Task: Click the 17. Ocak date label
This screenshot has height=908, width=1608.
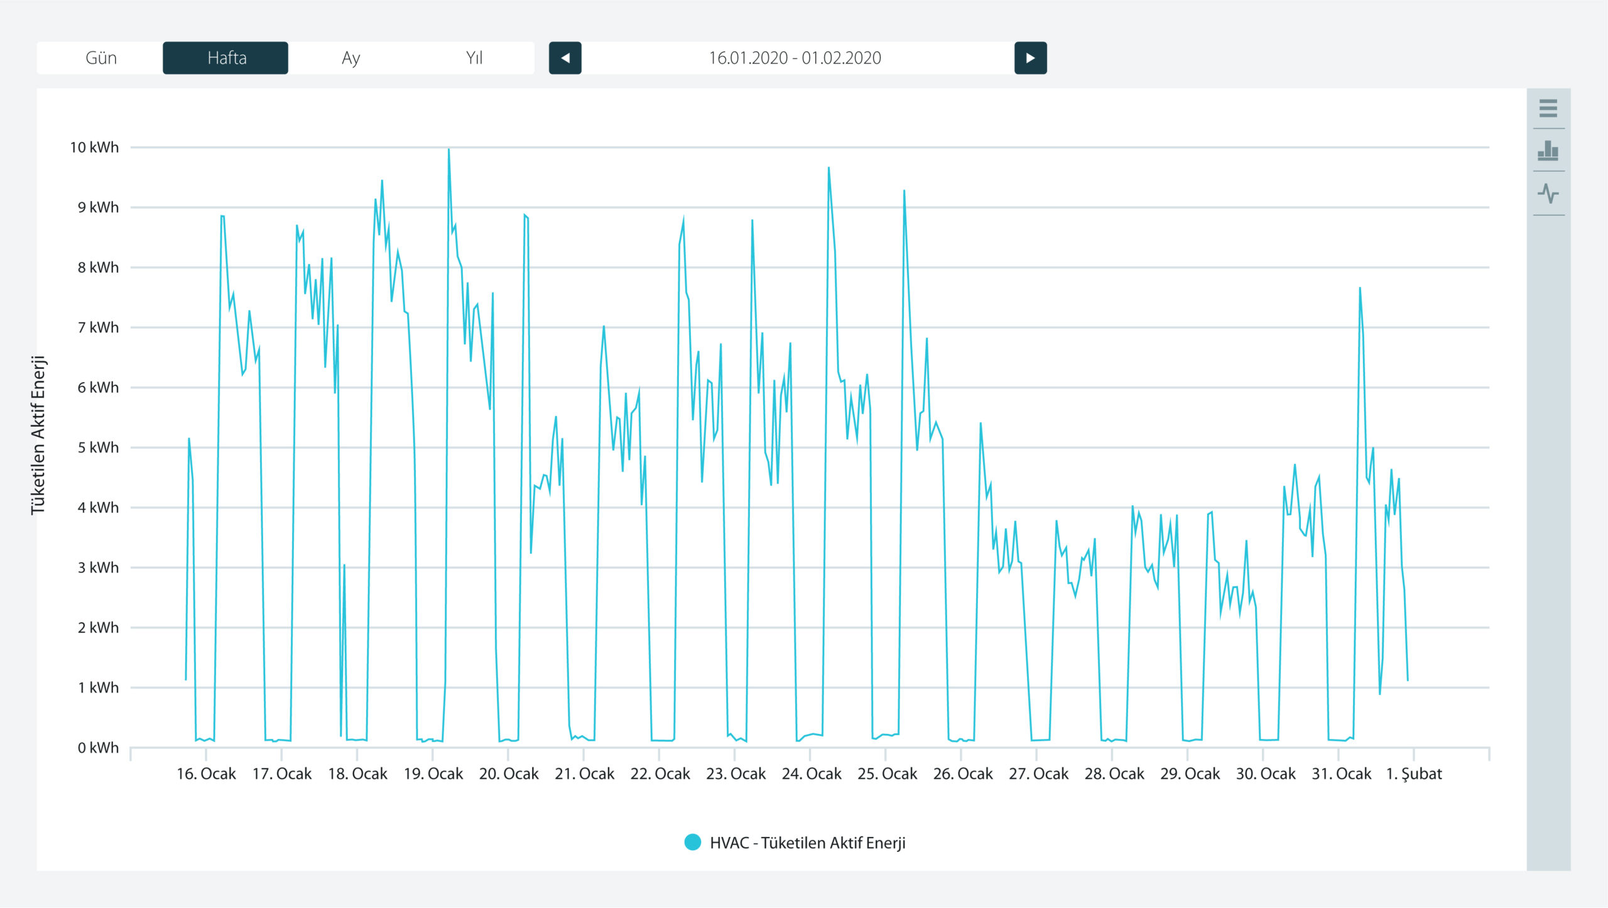Action: coord(282,774)
